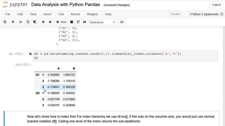Paste cells below icon
Viewport: 225px width, 126px height.
coord(35,22)
